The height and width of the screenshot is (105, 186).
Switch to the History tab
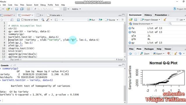(x=148, y=15)
